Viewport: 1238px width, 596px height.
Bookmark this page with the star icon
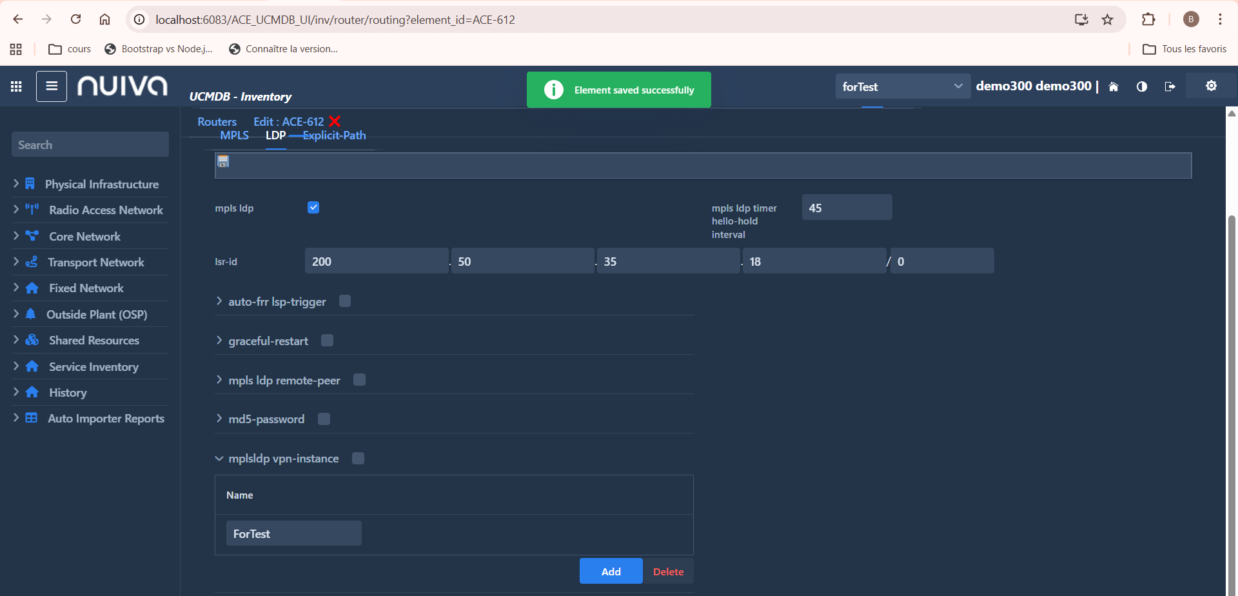[x=1107, y=19]
